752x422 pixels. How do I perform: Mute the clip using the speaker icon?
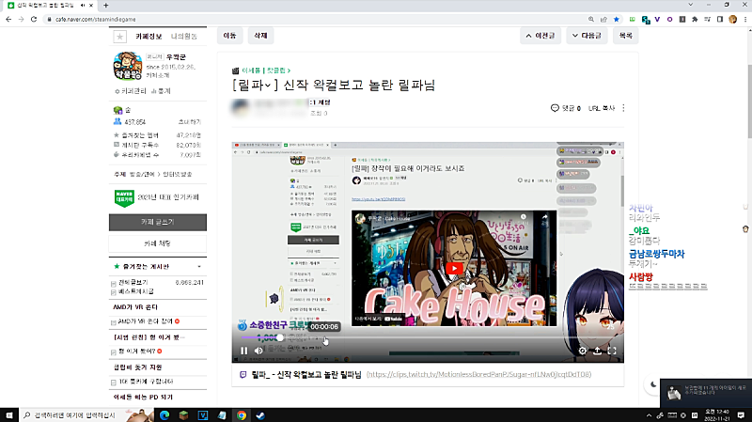(x=258, y=351)
